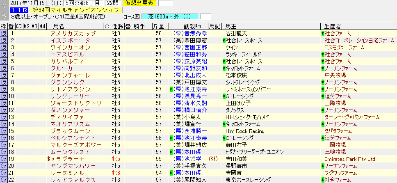The image size is (397, 183).
Task: Select horse name グランシルク
Action: click(67, 82)
